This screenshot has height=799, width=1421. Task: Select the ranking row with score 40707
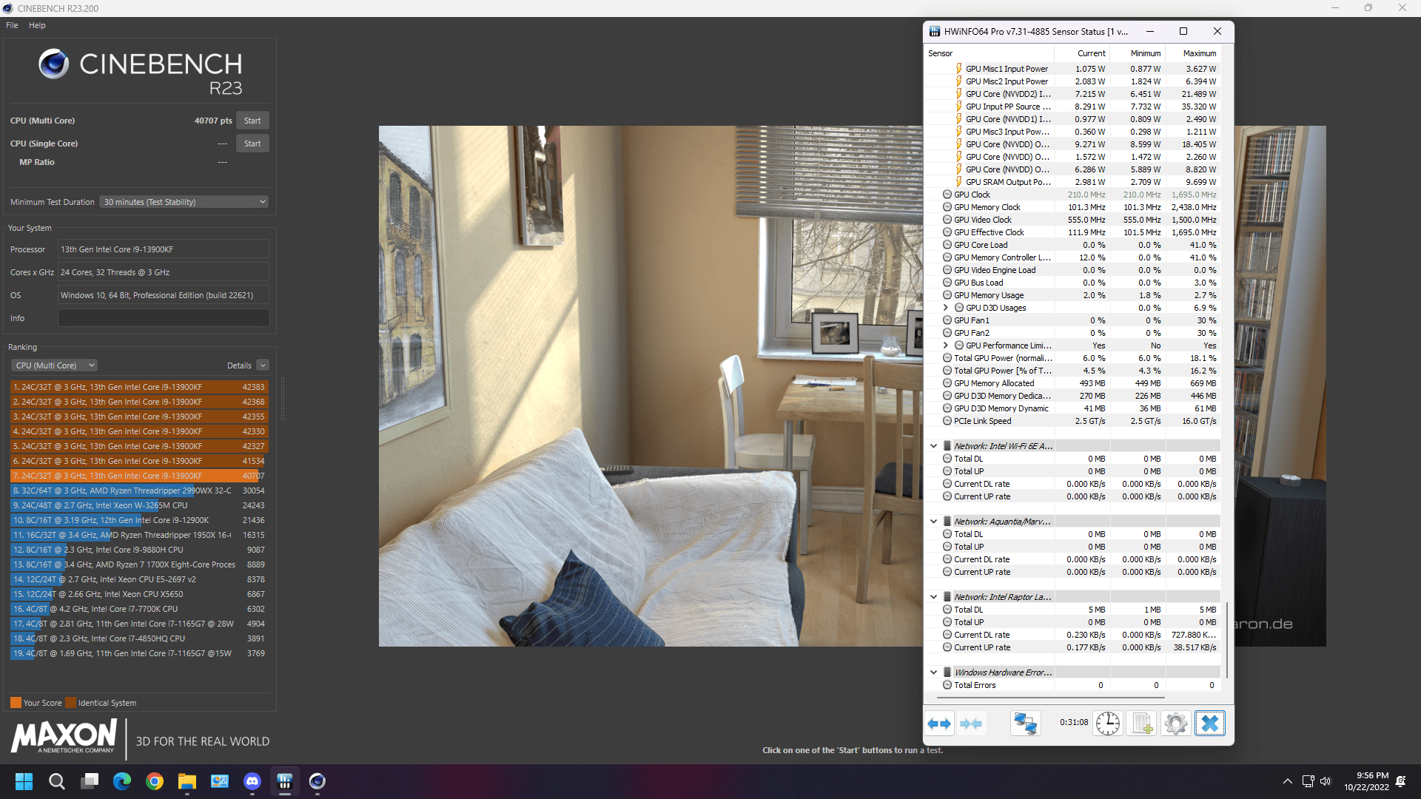click(139, 476)
